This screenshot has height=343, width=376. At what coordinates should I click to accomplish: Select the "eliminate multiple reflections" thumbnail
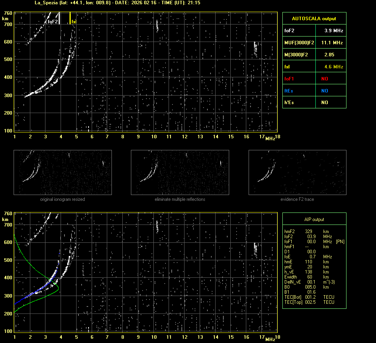click(x=180, y=172)
